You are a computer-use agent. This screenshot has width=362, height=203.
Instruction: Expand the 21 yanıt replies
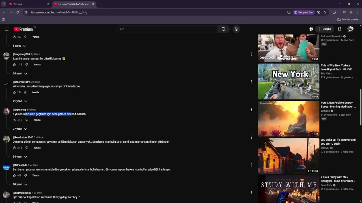tap(20, 101)
